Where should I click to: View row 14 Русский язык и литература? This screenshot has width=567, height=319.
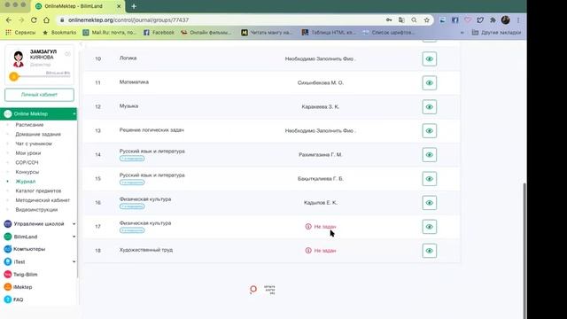coord(429,155)
